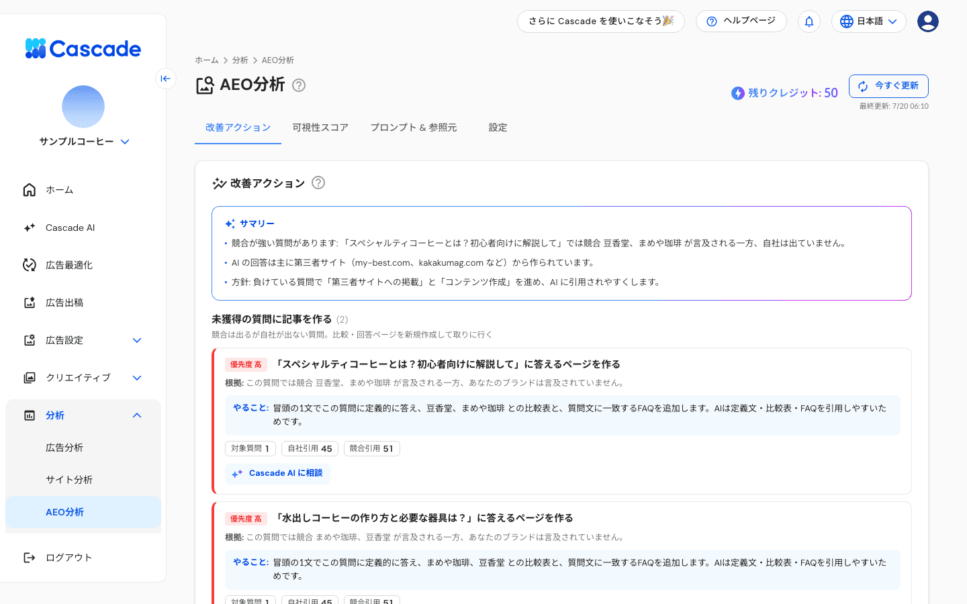Open サイト分析 in the sidebar
Viewport: 967px width, 604px height.
tap(83, 480)
